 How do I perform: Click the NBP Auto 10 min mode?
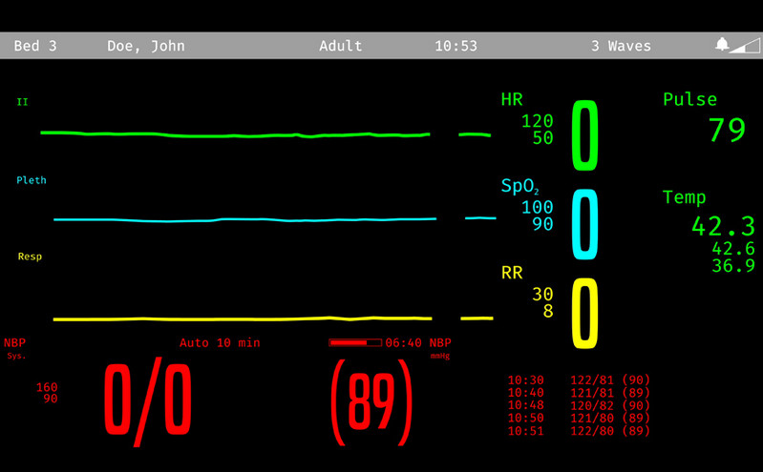[220, 342]
